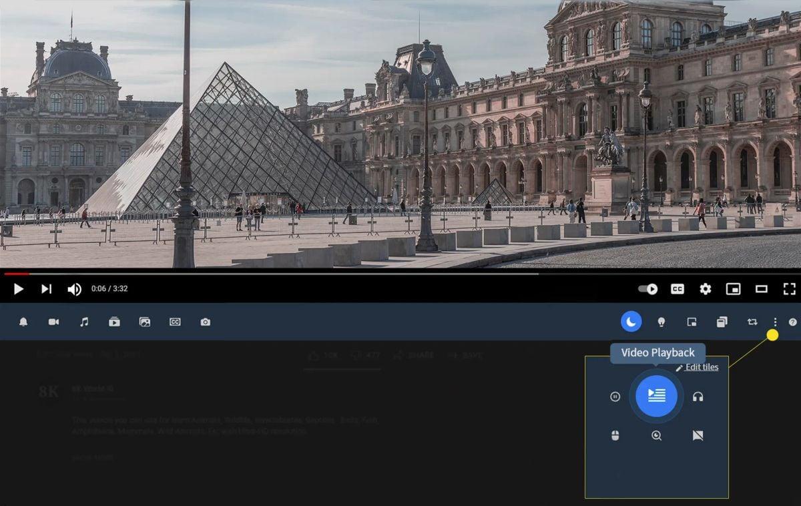
Task: Switch to miniplayer mode
Action: [x=733, y=289]
